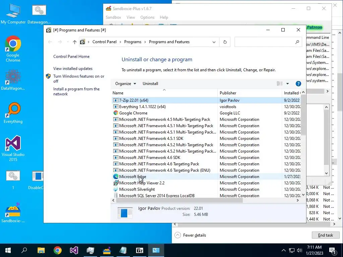Click Install a program from the network

(x=76, y=92)
